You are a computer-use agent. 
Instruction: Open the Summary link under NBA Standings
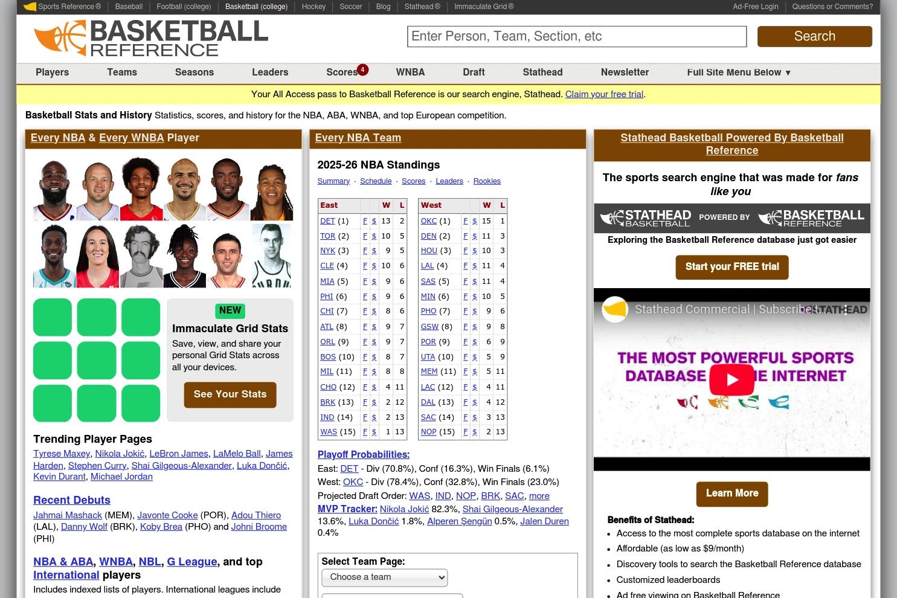click(333, 181)
